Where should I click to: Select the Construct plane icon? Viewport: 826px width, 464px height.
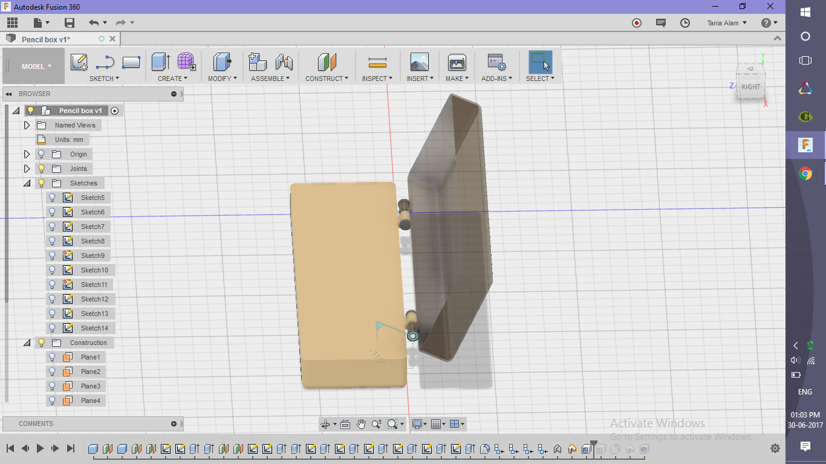327,62
